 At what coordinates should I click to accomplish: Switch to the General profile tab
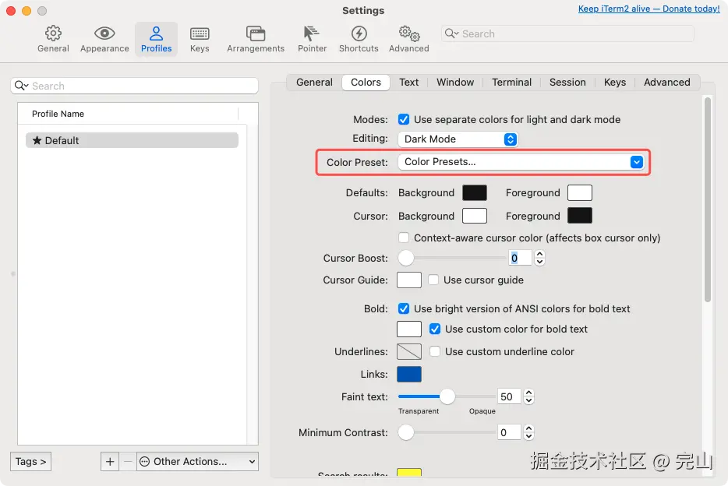[314, 82]
